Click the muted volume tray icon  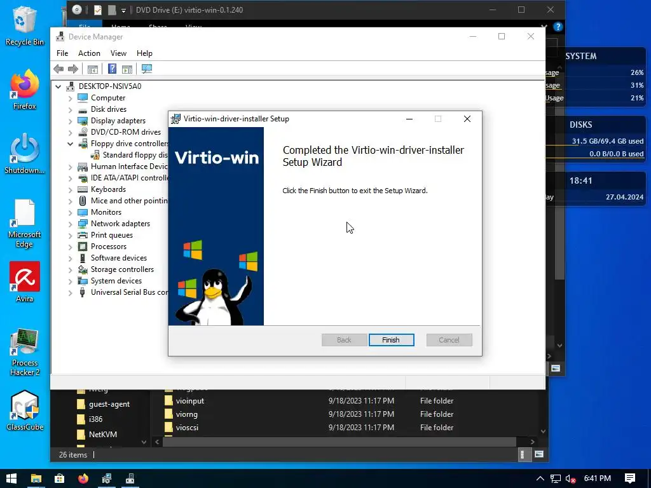pos(570,478)
